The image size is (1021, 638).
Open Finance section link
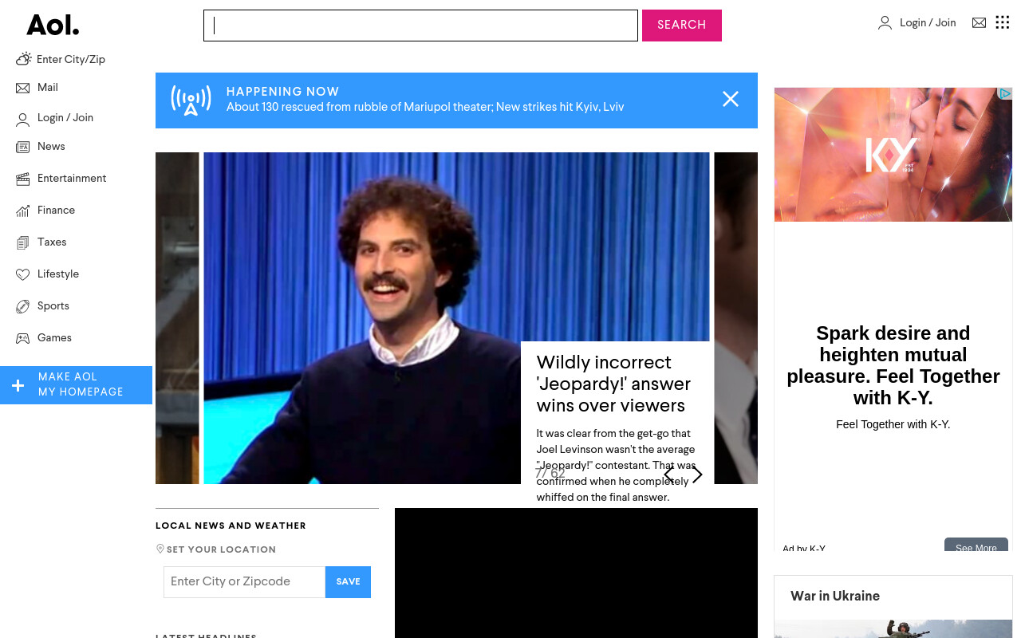pos(56,211)
